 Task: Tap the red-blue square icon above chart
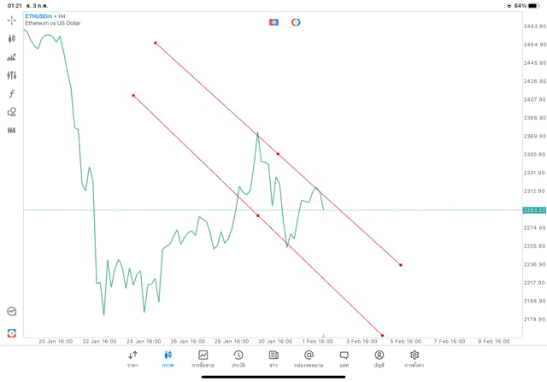[273, 21]
